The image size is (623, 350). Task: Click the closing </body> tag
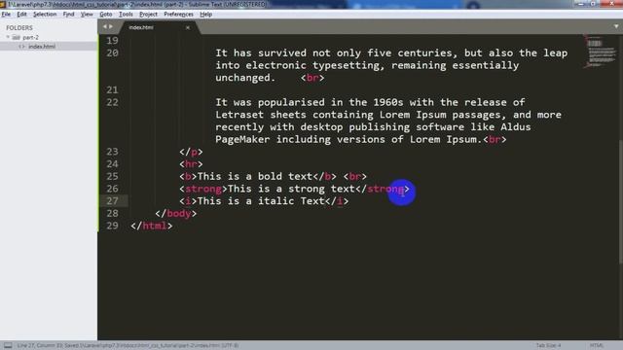click(176, 214)
